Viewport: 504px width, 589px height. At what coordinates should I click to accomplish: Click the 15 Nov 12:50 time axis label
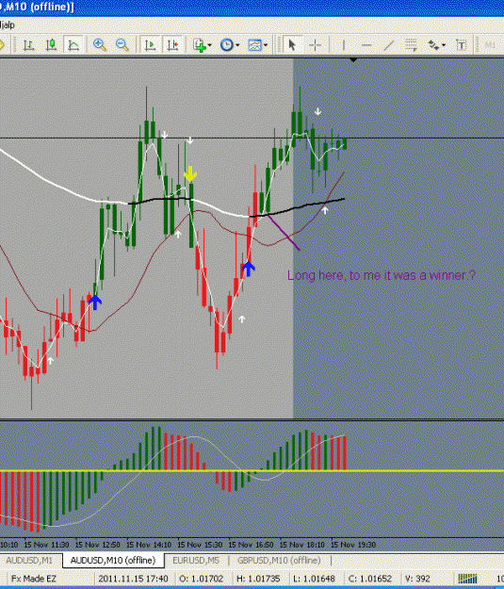(x=97, y=545)
